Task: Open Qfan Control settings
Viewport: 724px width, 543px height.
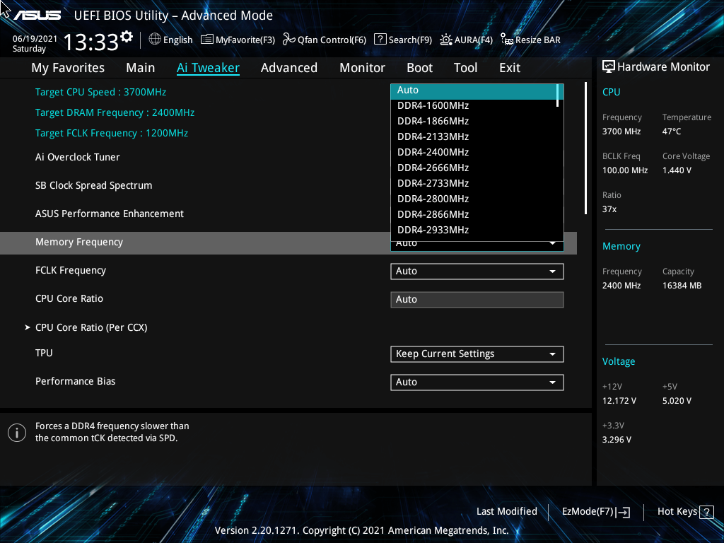Action: [324, 40]
